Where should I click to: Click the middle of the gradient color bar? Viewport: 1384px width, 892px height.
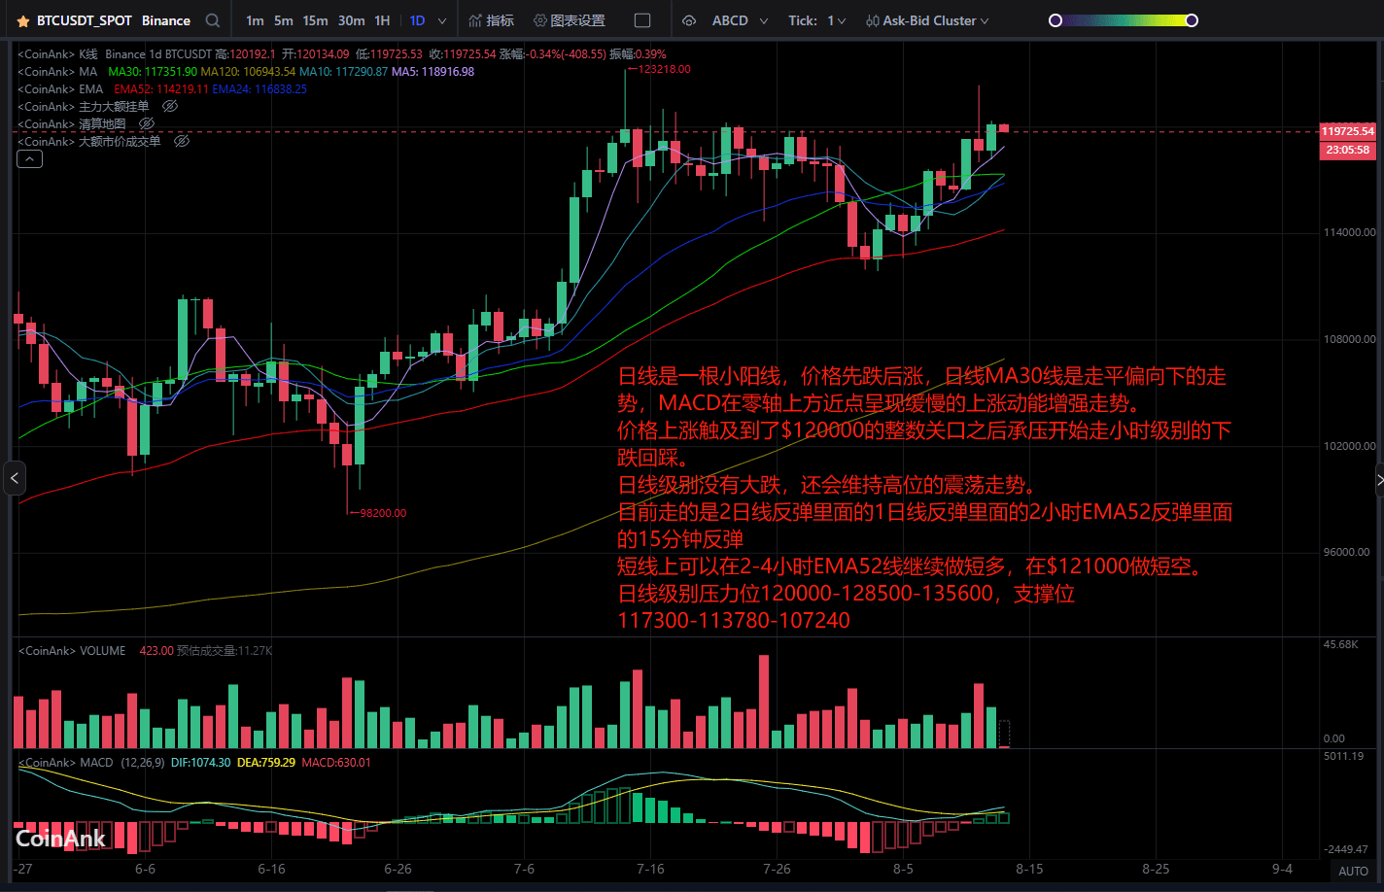[x=1124, y=20]
